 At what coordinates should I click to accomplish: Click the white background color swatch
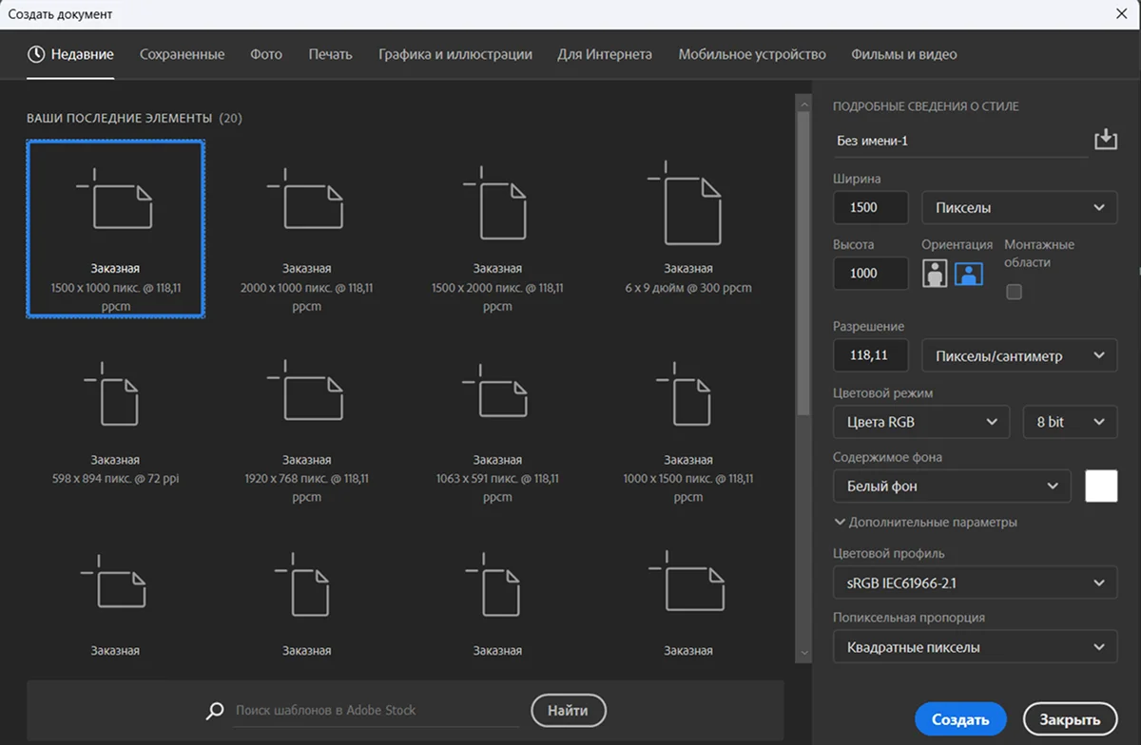click(1101, 486)
